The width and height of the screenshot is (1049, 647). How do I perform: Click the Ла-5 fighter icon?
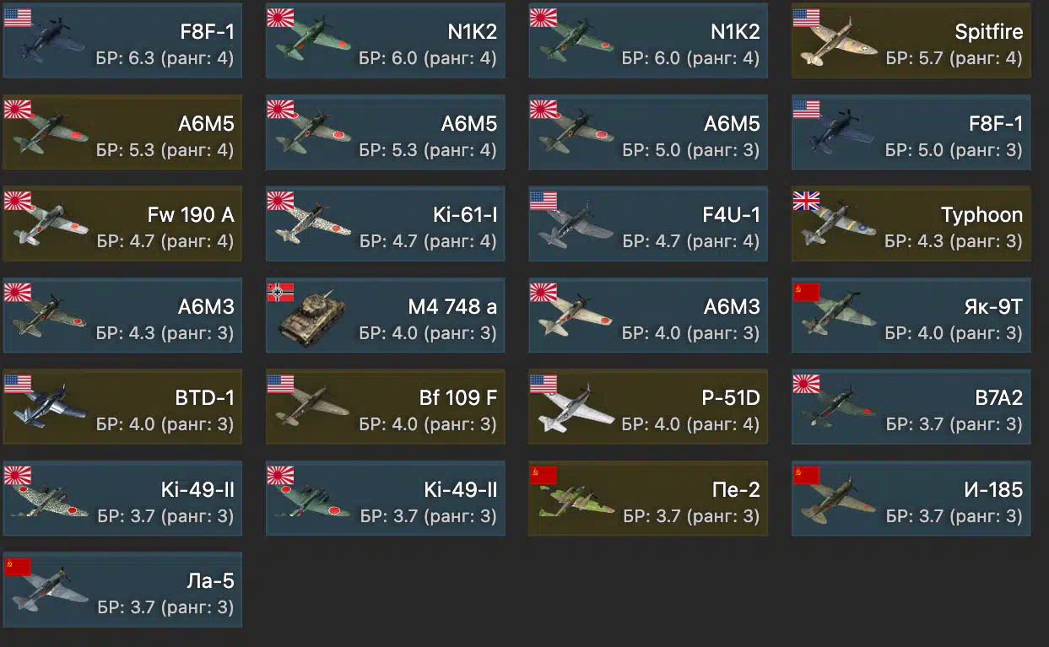[51, 590]
